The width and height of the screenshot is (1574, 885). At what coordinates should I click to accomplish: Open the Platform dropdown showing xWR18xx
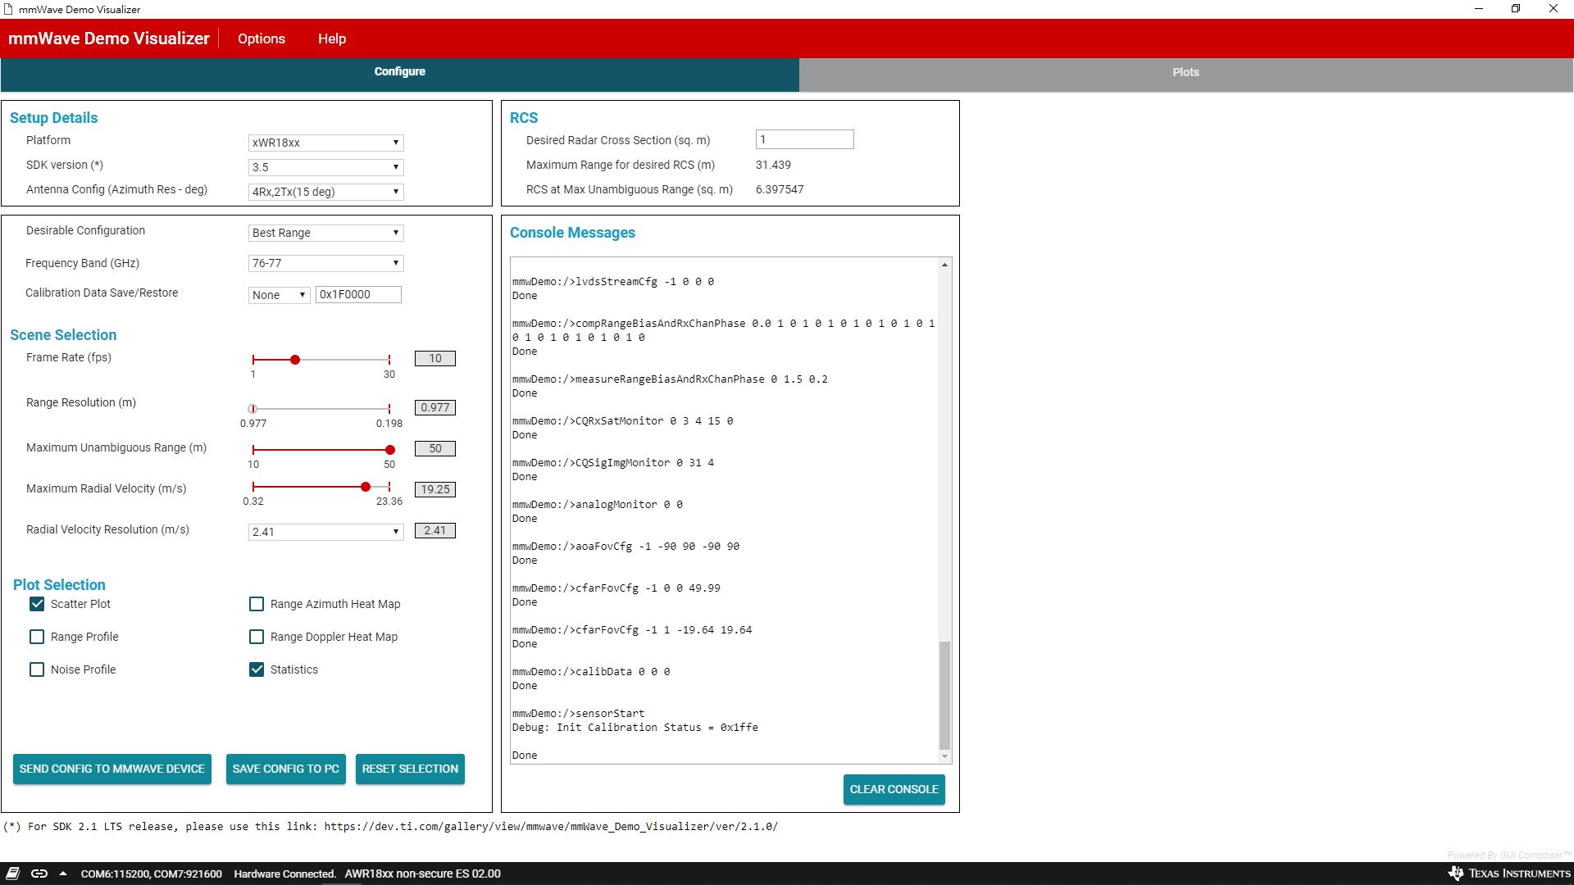[325, 143]
